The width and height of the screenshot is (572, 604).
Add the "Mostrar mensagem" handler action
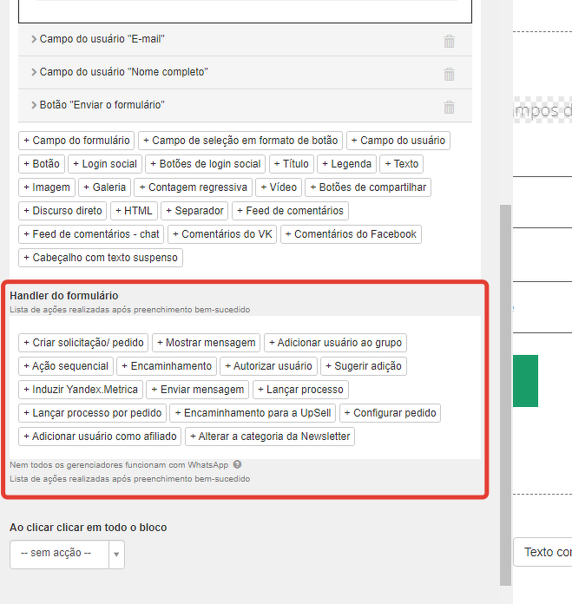(206, 343)
